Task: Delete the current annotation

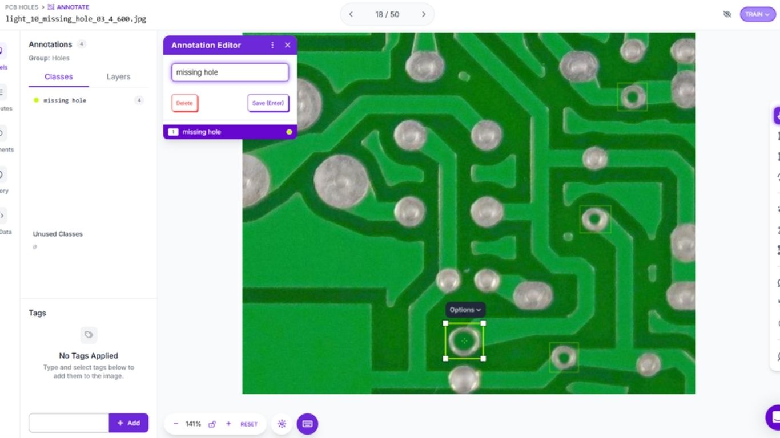Action: click(x=184, y=103)
